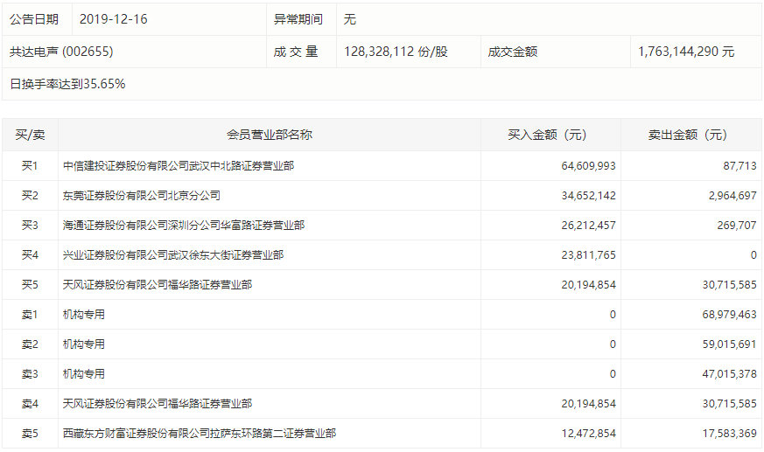Select 东莞证券股份有限公司北京分公司
Image resolution: width=764 pixels, height=452 pixels.
141,196
